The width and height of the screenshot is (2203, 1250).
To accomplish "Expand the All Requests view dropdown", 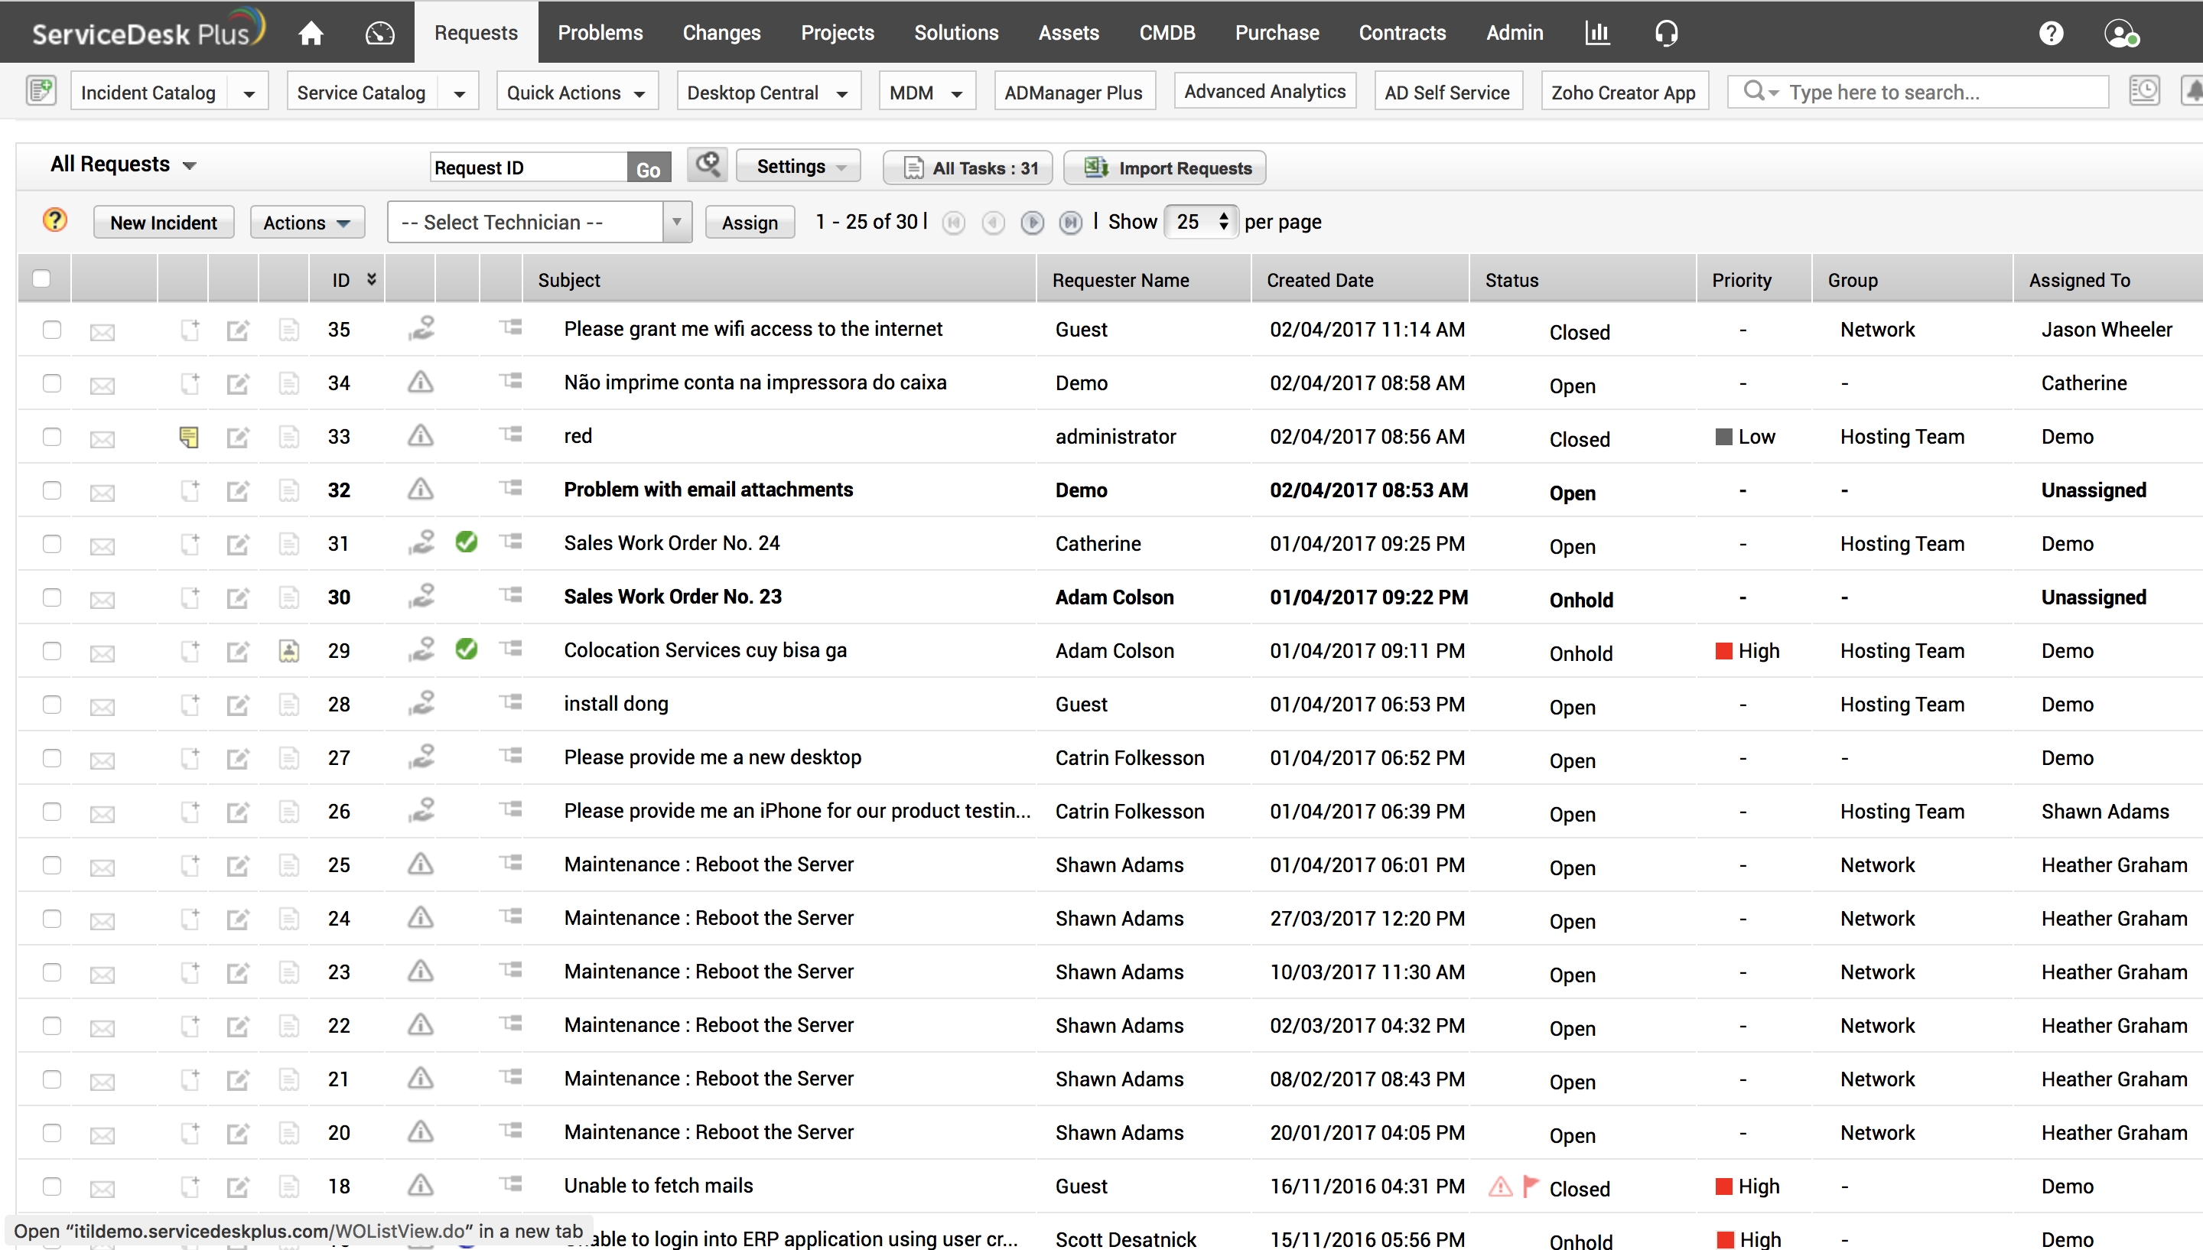I will pos(124,164).
